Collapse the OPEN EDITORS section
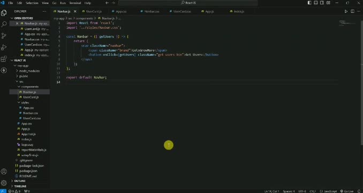The image size is (363, 193). click(x=24, y=18)
